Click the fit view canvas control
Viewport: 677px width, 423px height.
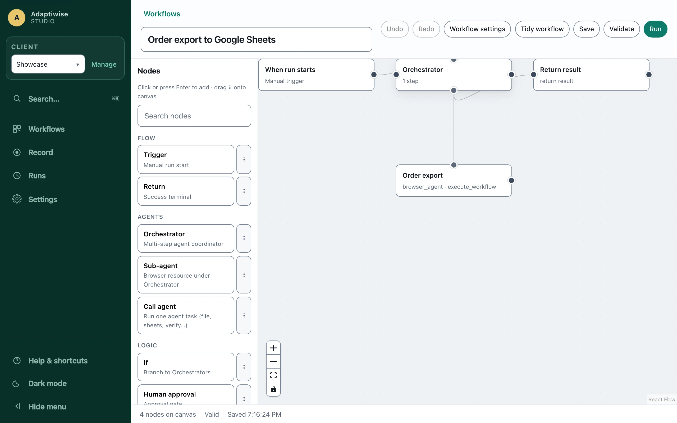tap(273, 375)
